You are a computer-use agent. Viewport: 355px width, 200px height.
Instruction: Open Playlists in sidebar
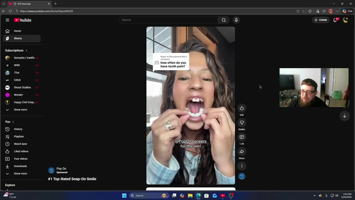point(22,137)
